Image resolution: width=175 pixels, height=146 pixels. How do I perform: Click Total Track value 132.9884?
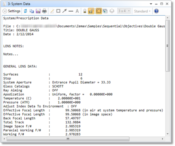(x=73, y=122)
